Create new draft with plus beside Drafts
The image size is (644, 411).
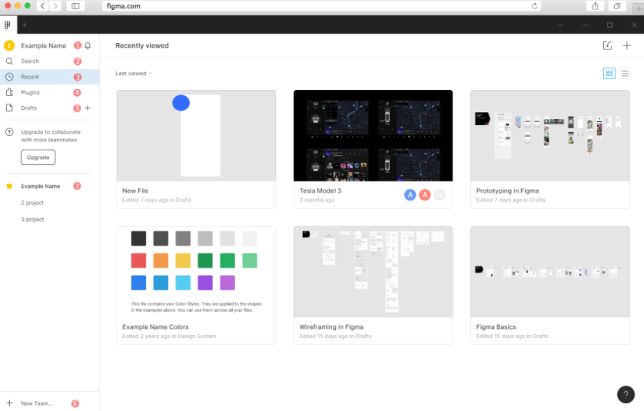[88, 108]
